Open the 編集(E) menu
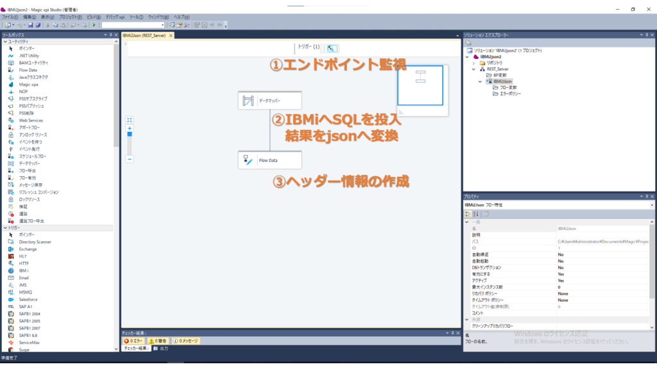The height and width of the screenshot is (369, 657). pos(30,17)
